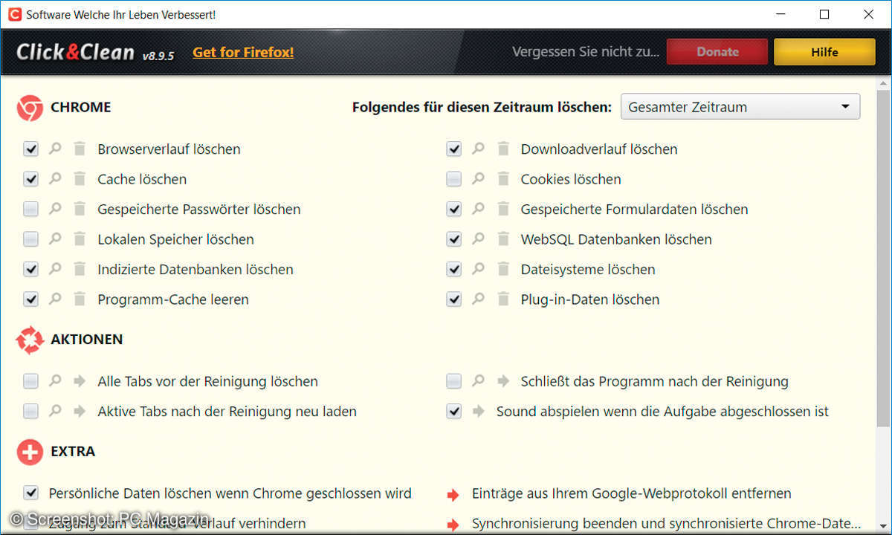The height and width of the screenshot is (535, 892).
Task: Click the trash icon for Gespeicherte Formulardaten löschen
Action: tap(503, 209)
